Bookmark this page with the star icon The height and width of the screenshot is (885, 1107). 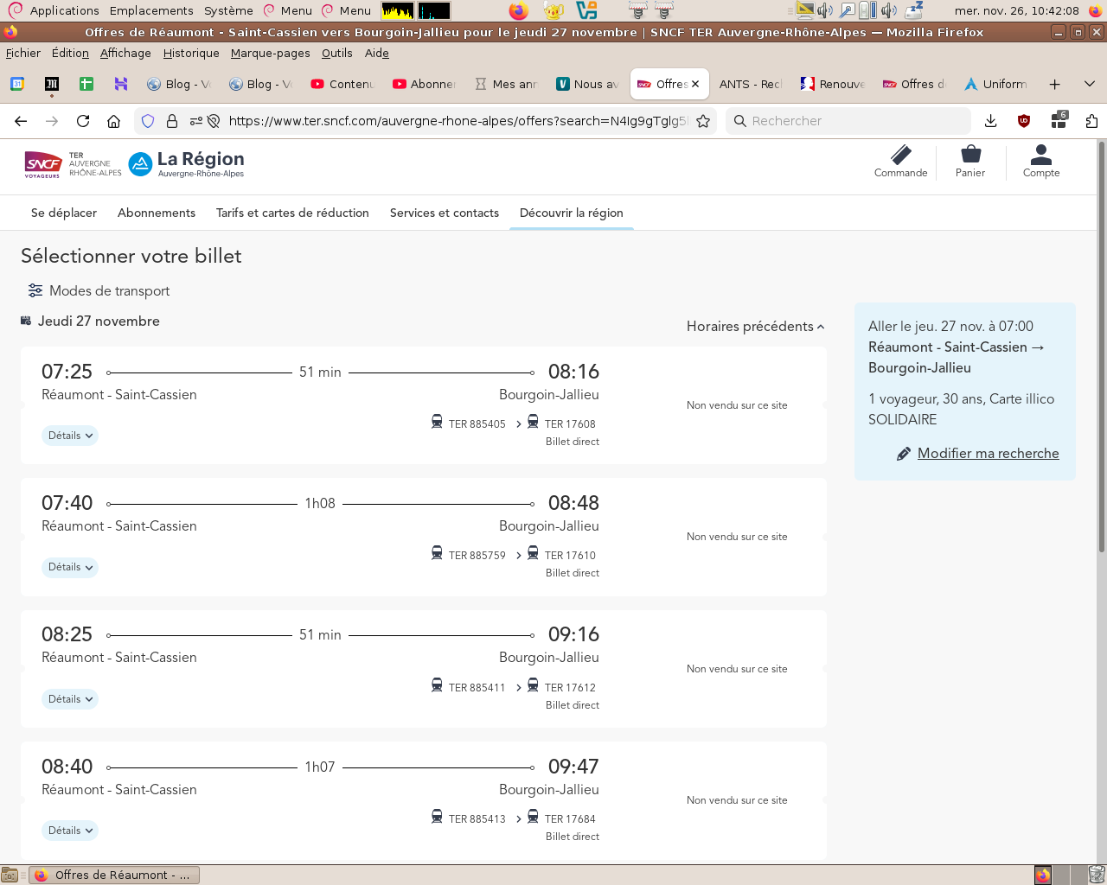(x=703, y=121)
